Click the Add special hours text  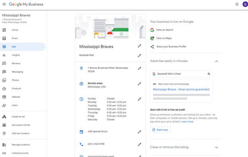tap(98, 132)
